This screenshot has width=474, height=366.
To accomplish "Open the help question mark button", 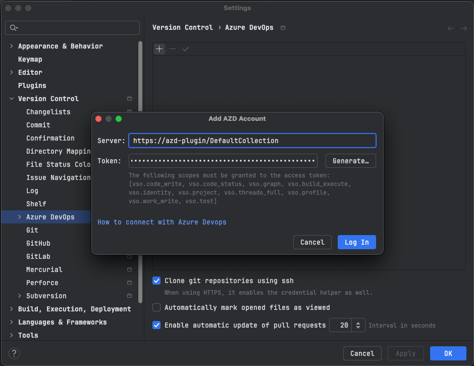I will tap(14, 353).
